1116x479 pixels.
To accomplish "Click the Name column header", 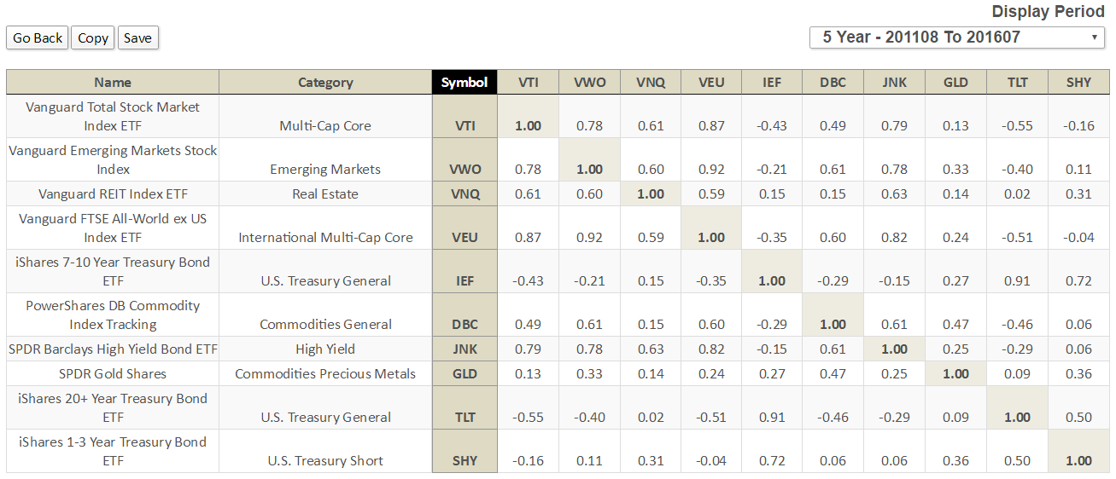I will click(113, 83).
